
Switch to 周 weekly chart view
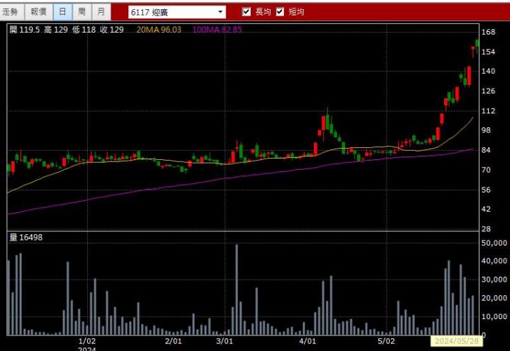tap(82, 12)
